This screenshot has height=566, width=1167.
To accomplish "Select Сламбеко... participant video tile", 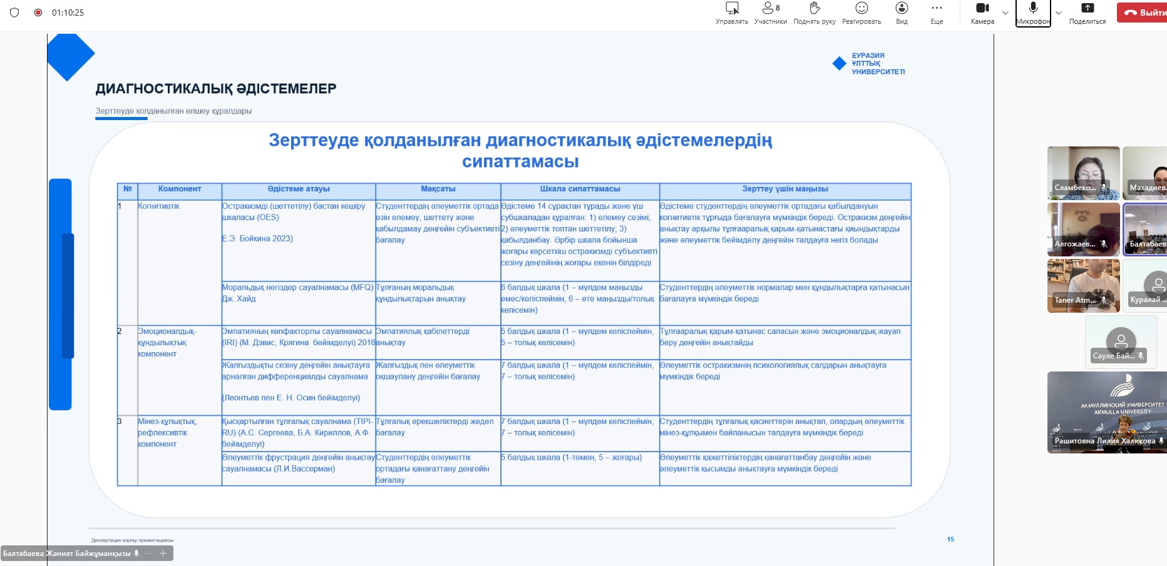I will [1084, 173].
